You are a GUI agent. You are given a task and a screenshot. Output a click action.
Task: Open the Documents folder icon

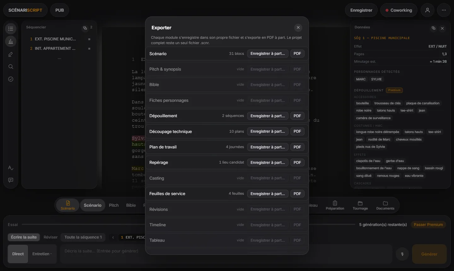tap(385, 205)
